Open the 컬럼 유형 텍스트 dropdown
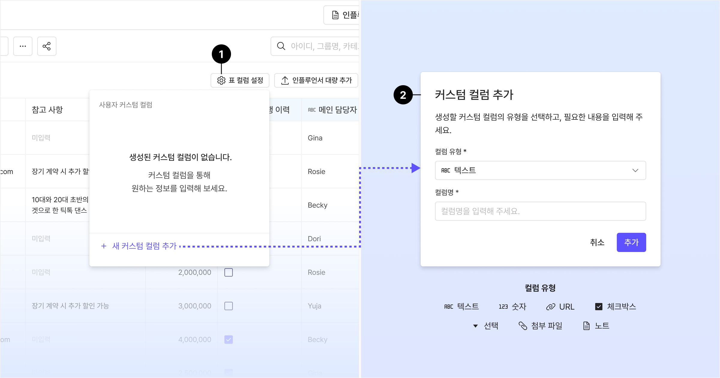This screenshot has height=378, width=720. point(540,170)
